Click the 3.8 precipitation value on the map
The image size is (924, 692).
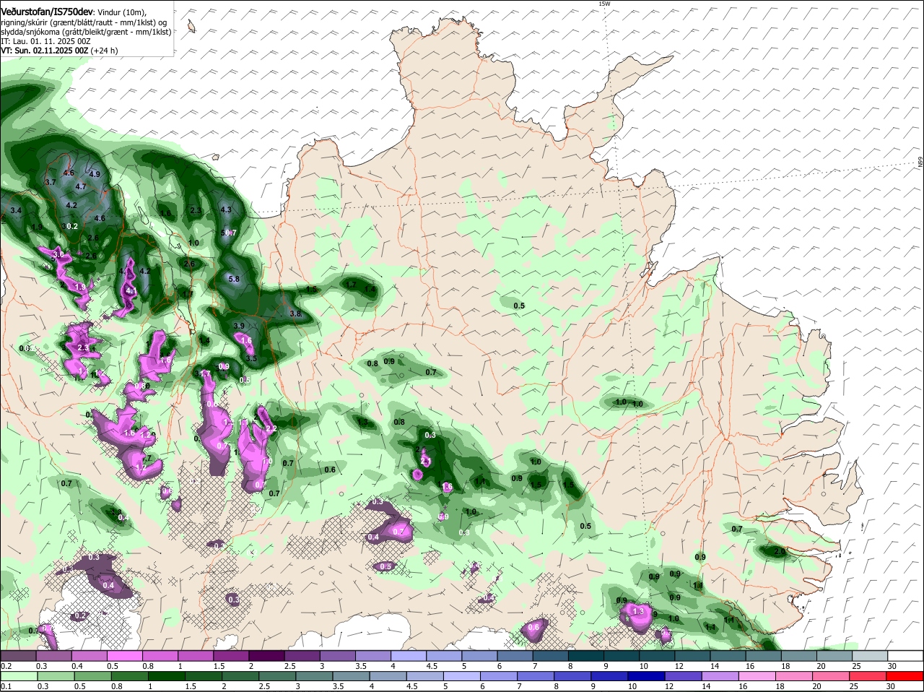pos(295,313)
